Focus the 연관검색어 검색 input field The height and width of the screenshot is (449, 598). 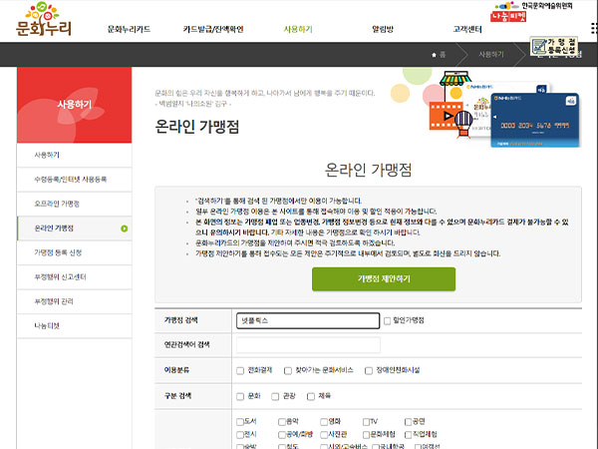pyautogui.click(x=308, y=345)
